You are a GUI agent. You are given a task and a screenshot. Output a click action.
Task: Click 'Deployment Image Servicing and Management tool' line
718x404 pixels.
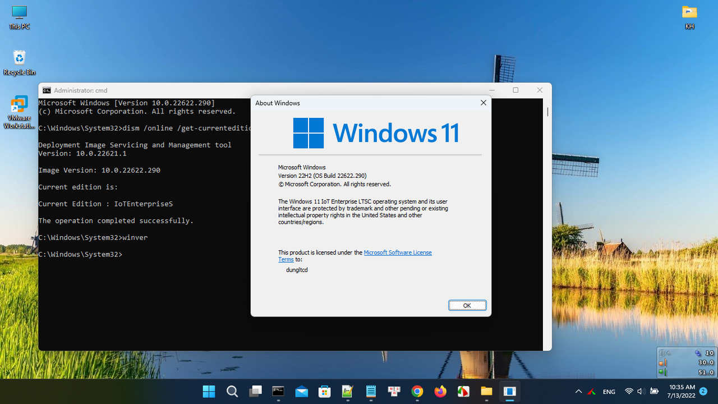(135, 145)
